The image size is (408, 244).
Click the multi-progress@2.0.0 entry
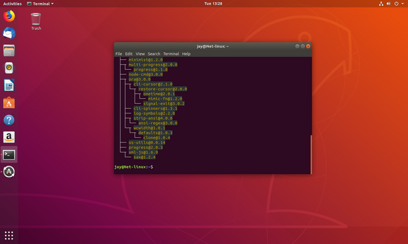[x=153, y=65]
